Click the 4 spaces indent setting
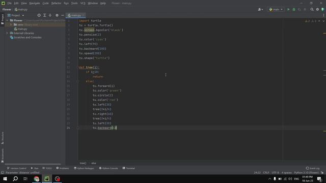Viewport: 326px width, 183px height. pyautogui.click(x=286, y=173)
